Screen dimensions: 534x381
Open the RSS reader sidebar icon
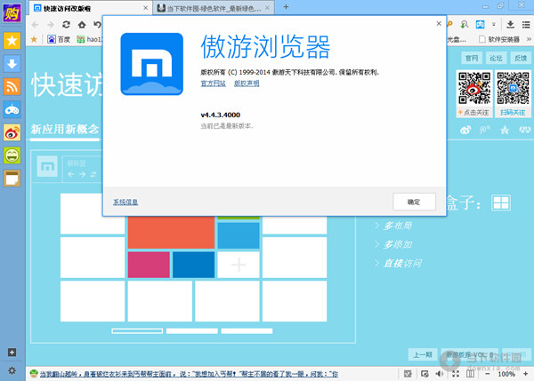coord(12,86)
